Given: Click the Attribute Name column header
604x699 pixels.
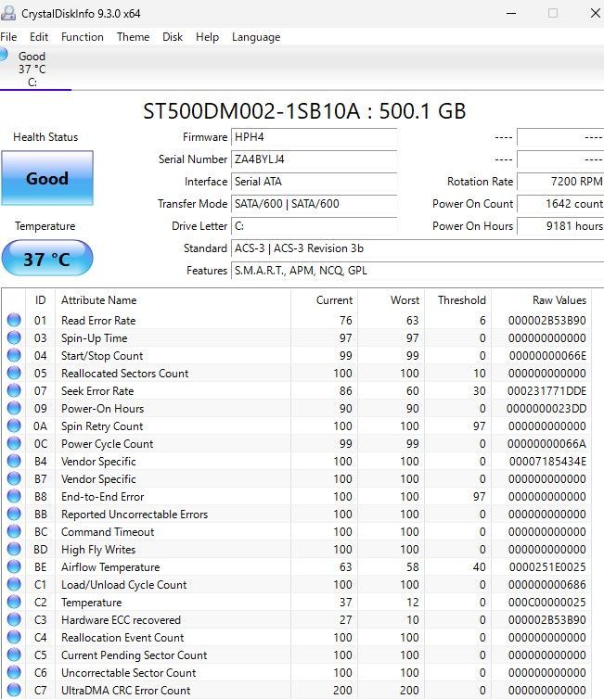Looking at the screenshot, I should point(98,300).
